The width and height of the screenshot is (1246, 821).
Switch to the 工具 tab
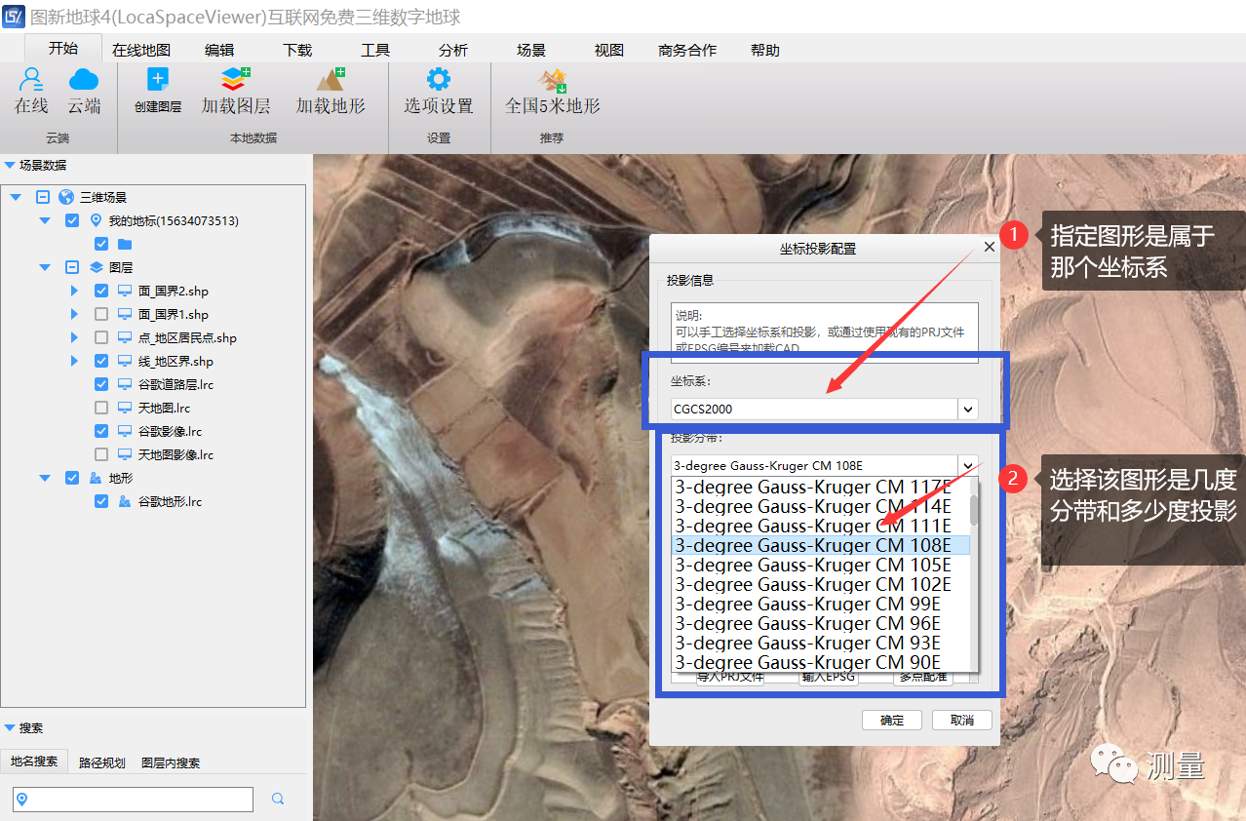[375, 50]
